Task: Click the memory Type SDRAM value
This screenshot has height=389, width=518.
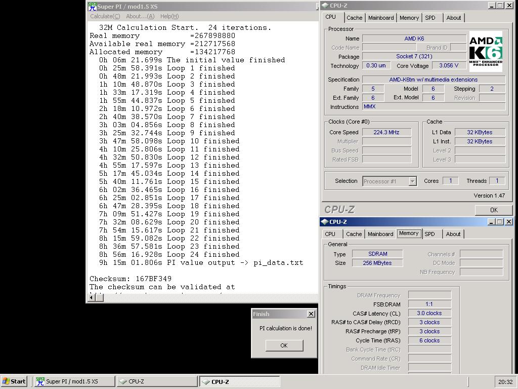Action: (x=377, y=254)
